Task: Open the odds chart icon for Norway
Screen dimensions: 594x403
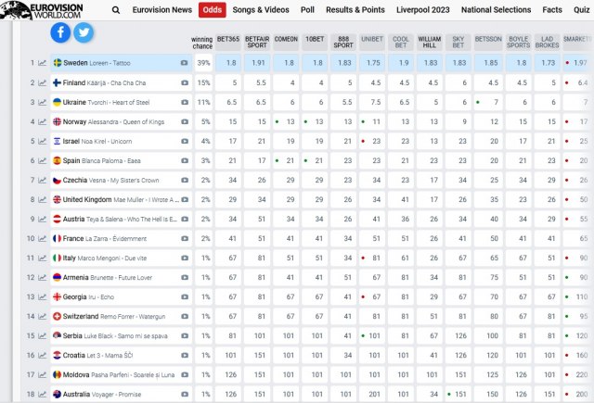Action: (43, 121)
